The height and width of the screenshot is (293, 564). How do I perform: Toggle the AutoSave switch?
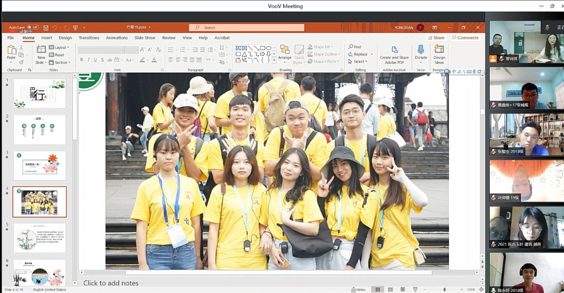tap(32, 27)
